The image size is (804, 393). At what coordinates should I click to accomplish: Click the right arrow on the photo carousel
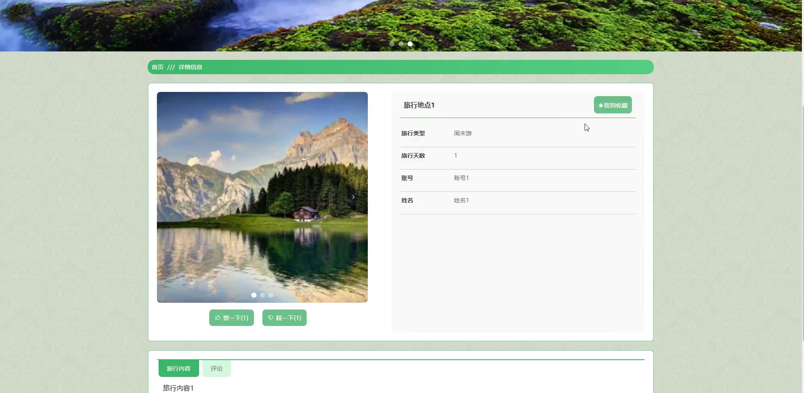(x=353, y=197)
